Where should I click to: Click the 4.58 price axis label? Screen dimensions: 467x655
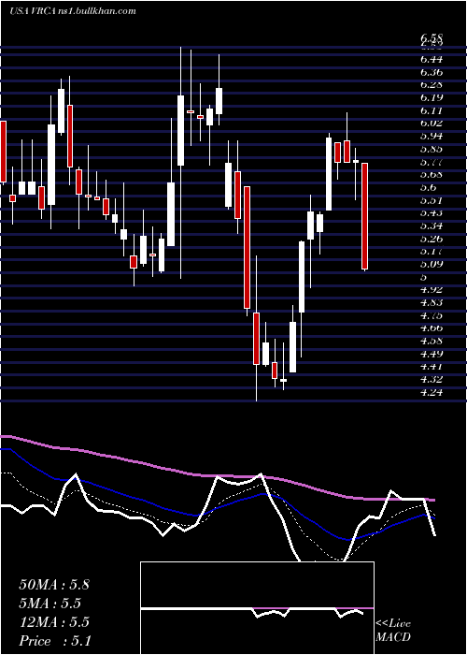pos(432,342)
